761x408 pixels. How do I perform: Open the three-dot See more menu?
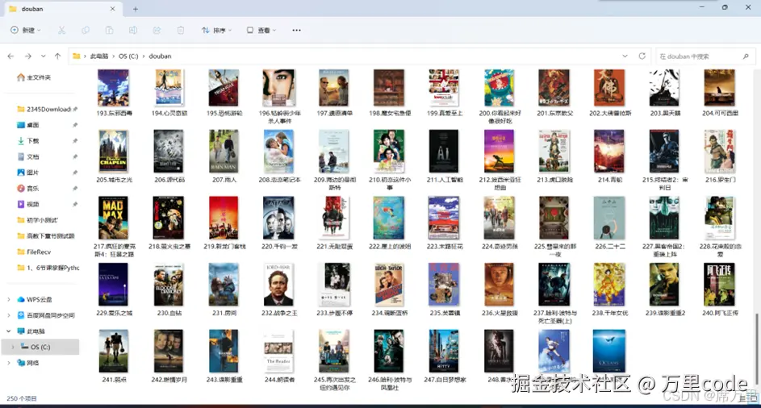pyautogui.click(x=296, y=30)
